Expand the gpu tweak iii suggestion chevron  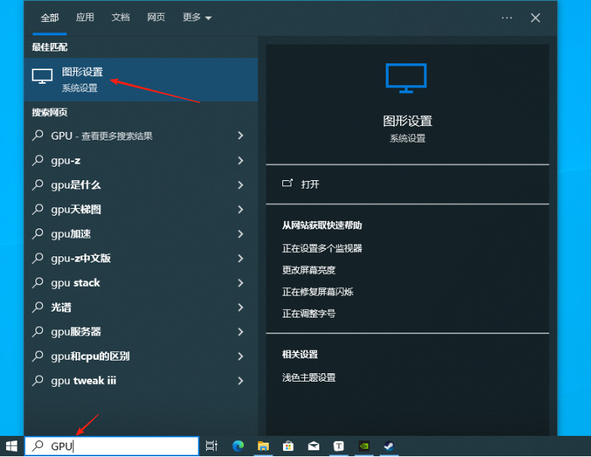[241, 381]
